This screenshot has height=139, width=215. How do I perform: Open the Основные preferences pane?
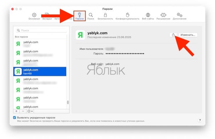pos(34,16)
